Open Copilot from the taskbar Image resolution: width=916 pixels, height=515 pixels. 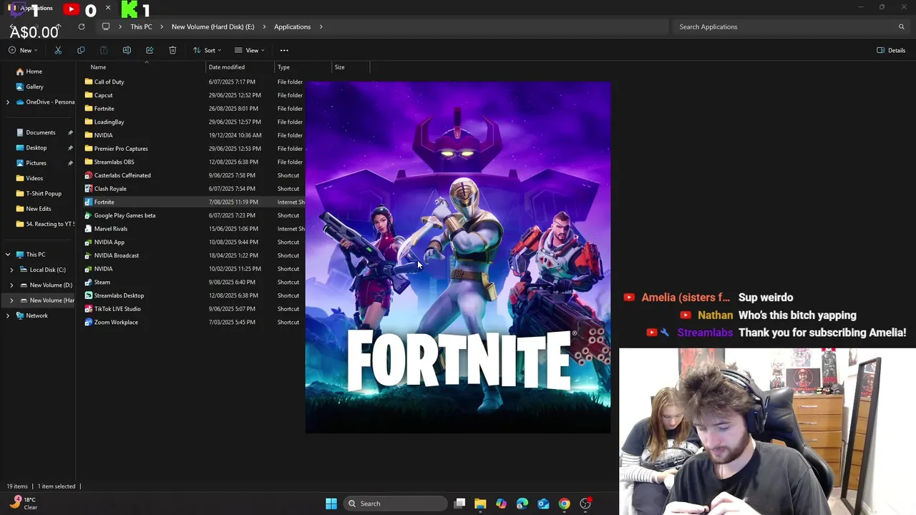click(x=501, y=504)
